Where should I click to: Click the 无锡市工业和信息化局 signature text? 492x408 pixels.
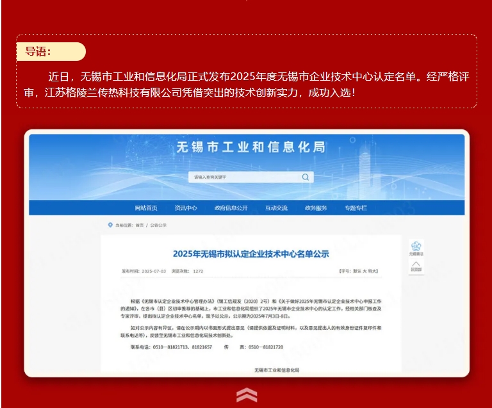[277, 370]
